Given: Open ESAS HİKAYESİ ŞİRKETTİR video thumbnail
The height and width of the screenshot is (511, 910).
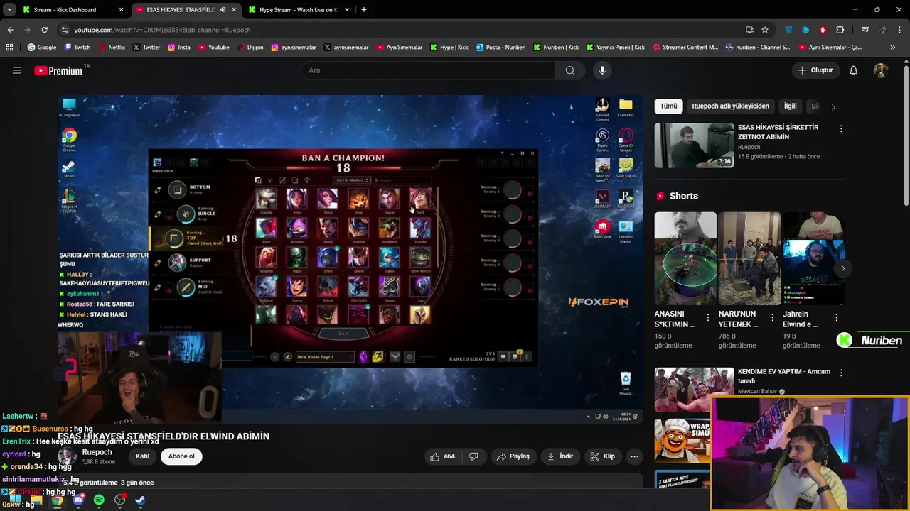Looking at the screenshot, I should click(694, 145).
